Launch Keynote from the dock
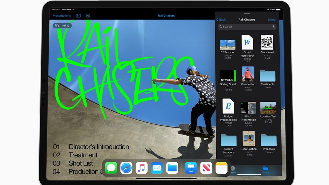Image resolution: width=329 pixels, height=185 pixels. (x=191, y=168)
